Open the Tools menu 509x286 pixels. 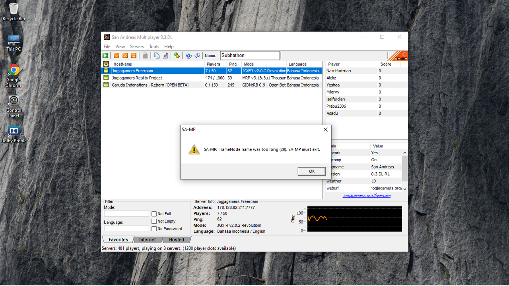click(154, 46)
